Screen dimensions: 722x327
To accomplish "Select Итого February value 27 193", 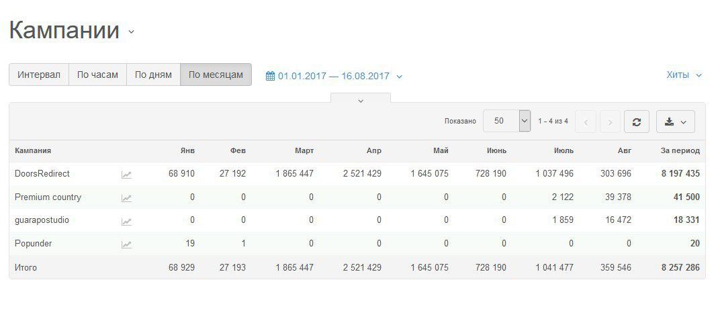I will (232, 267).
